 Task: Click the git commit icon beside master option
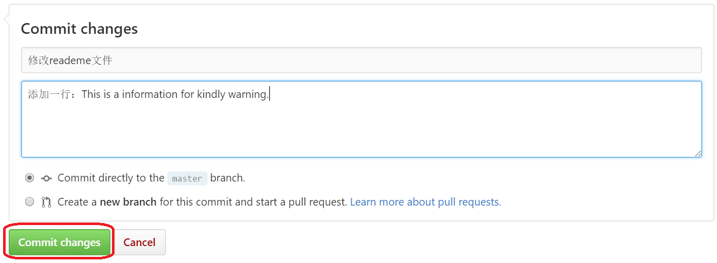[x=46, y=178]
